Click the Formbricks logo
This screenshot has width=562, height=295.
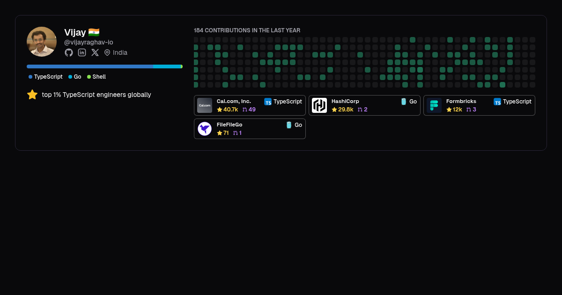coord(434,105)
